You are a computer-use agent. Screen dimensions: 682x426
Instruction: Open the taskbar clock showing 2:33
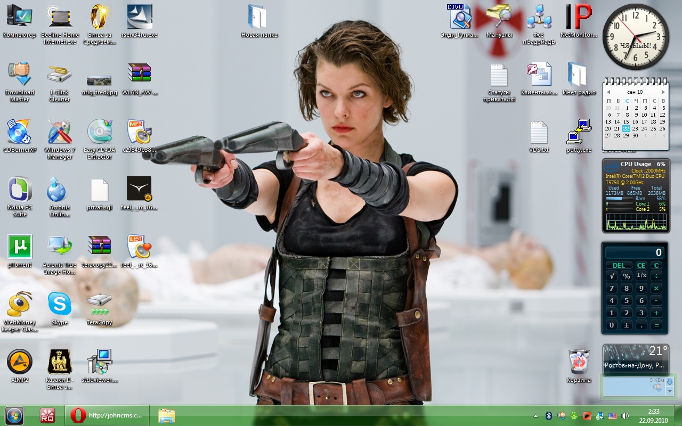tap(654, 415)
